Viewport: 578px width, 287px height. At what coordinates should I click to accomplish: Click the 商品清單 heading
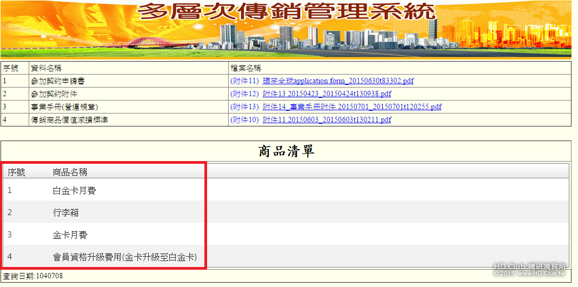[x=287, y=151]
